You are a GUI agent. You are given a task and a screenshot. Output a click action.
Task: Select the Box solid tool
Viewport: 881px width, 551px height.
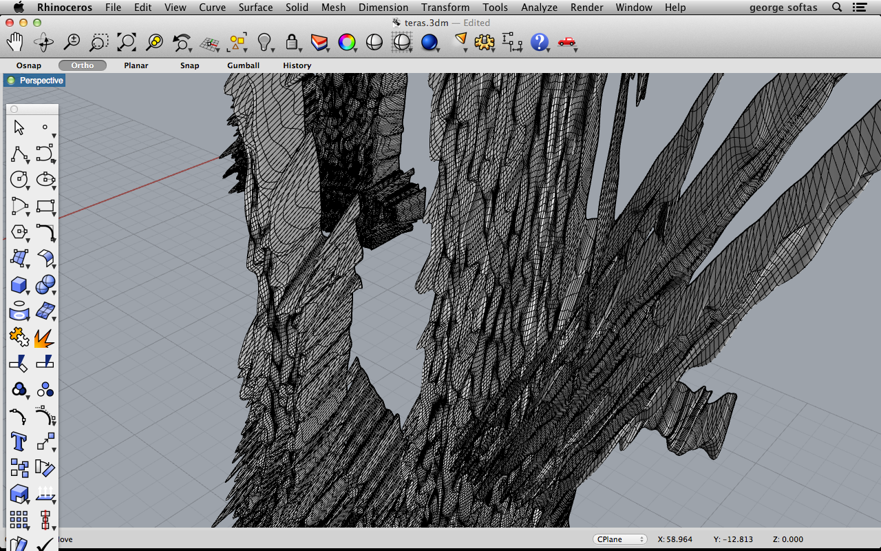pyautogui.click(x=19, y=284)
